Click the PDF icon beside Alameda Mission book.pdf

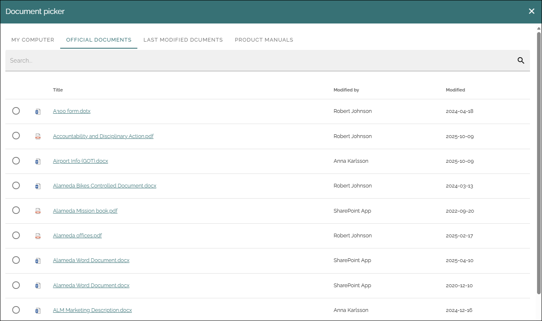[38, 211]
